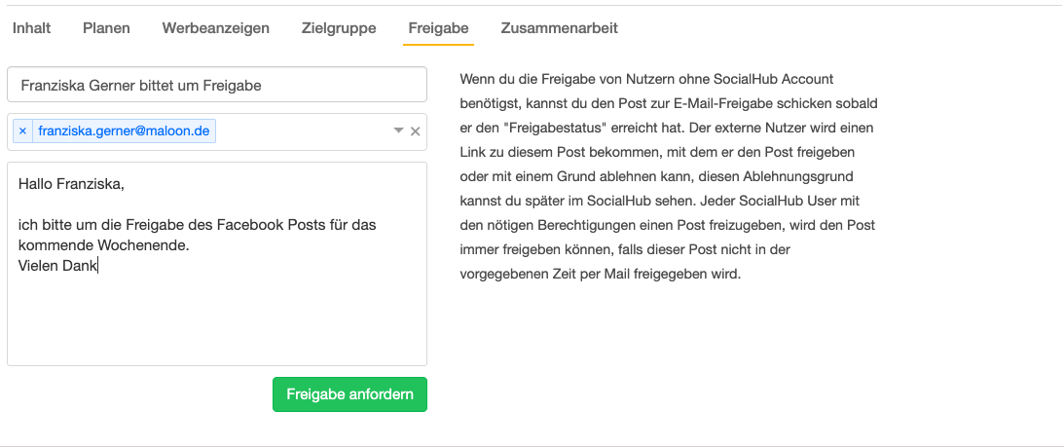The width and height of the screenshot is (1064, 447).
Task: Expand the recipient dropdown arrow
Action: click(x=398, y=131)
